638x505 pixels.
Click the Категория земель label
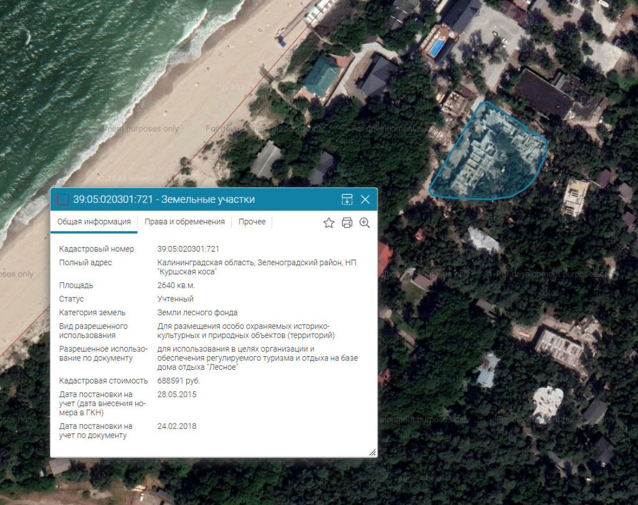coord(92,313)
